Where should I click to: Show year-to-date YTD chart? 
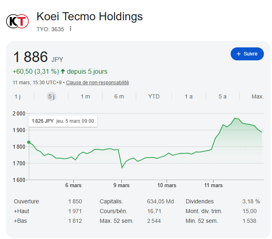(154, 96)
